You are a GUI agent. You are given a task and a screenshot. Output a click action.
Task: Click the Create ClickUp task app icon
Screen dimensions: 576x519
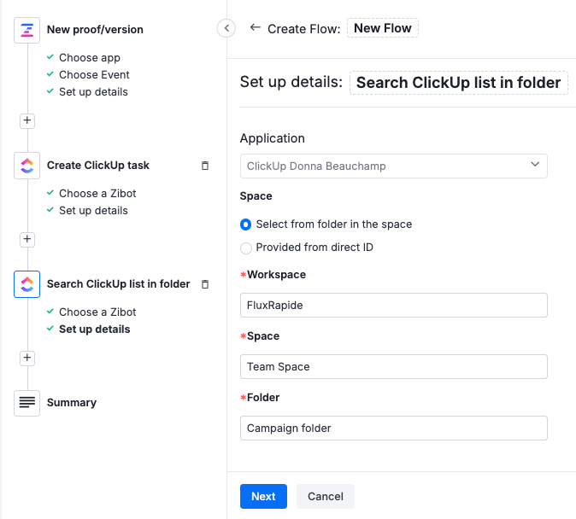click(26, 166)
